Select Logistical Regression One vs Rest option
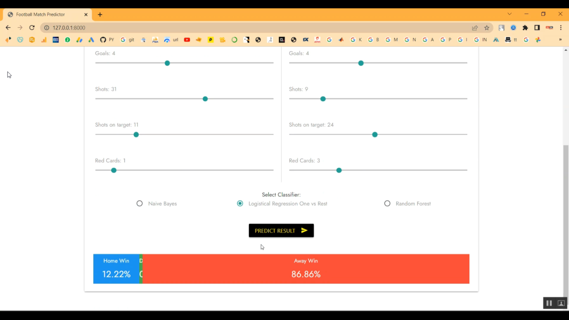The image size is (569, 320). click(x=240, y=204)
